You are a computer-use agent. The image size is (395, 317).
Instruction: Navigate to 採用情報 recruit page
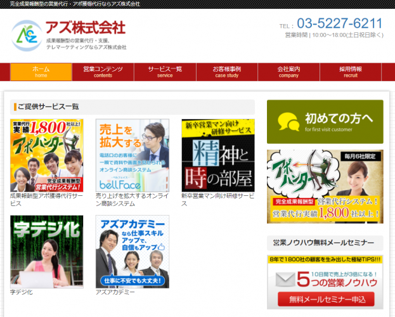pos(351,72)
